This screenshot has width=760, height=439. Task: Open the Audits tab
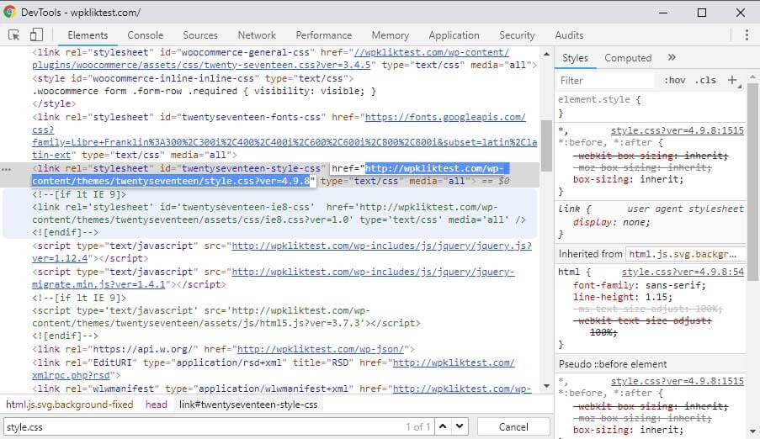click(x=569, y=35)
